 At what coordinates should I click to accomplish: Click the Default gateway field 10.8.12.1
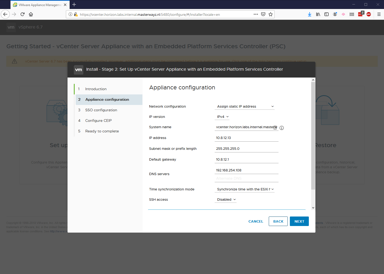[247, 159]
